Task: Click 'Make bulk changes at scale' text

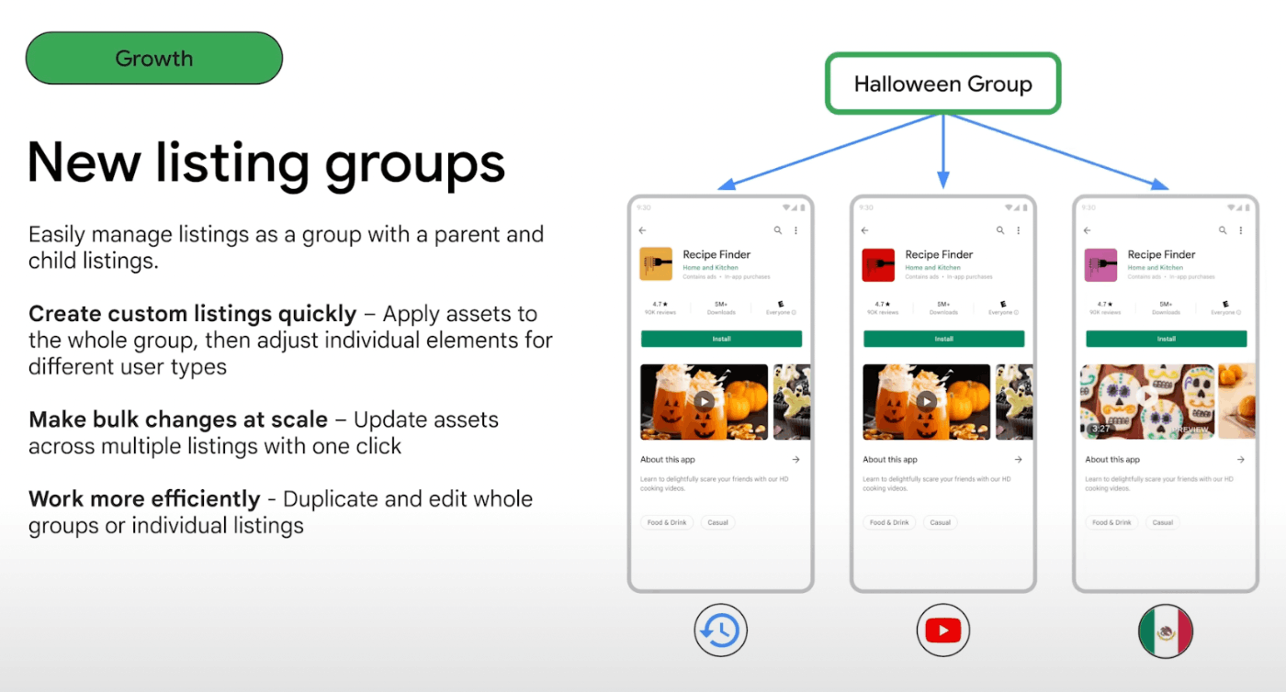Action: pos(178,420)
